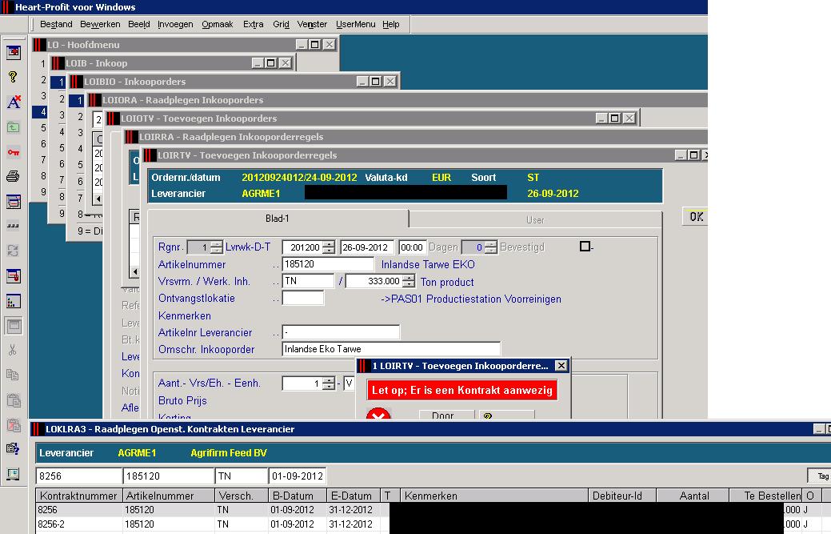Click the delivery date field 26-09-2012

[x=367, y=247]
